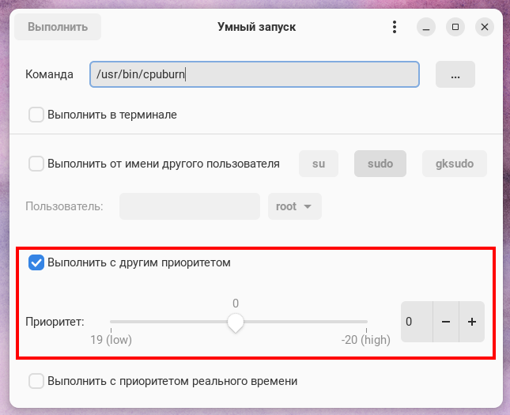The width and height of the screenshot is (510, 415).
Task: Click the Приоритет: label
Action: [x=55, y=322]
